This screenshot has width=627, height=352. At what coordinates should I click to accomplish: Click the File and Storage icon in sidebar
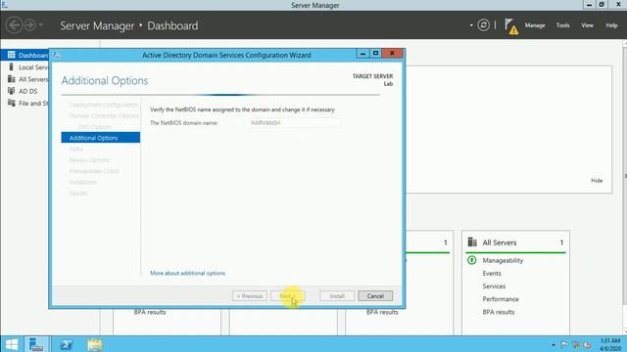click(x=11, y=103)
